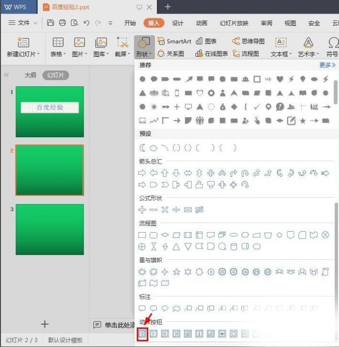Viewport: 339px width, 347px height.
Task: Select the plus sign formula shape
Action: tap(142, 210)
